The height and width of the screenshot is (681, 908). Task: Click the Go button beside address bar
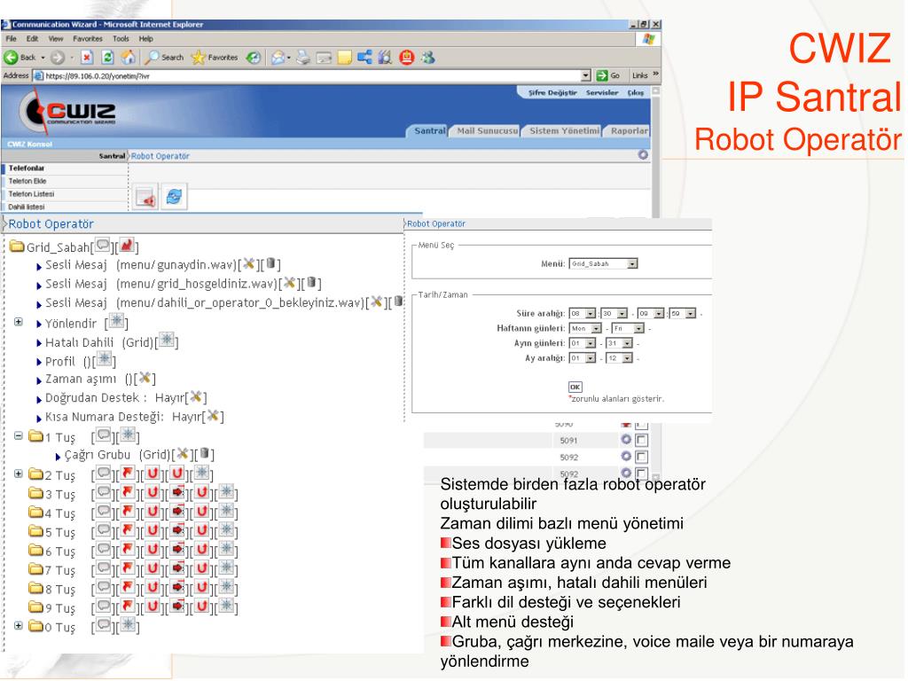608,75
